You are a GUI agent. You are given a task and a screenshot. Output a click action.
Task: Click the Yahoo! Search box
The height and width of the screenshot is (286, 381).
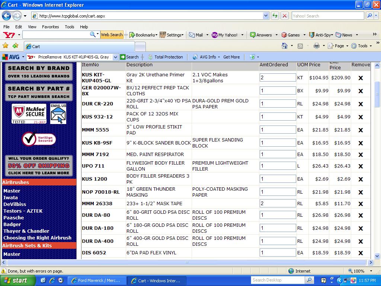327,16
